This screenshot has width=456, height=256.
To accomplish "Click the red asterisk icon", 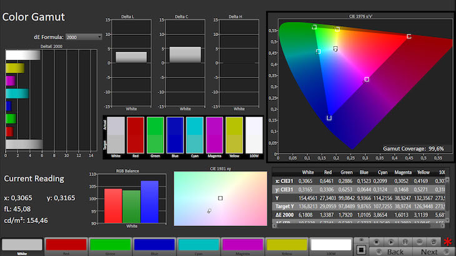I will click(447, 242).
